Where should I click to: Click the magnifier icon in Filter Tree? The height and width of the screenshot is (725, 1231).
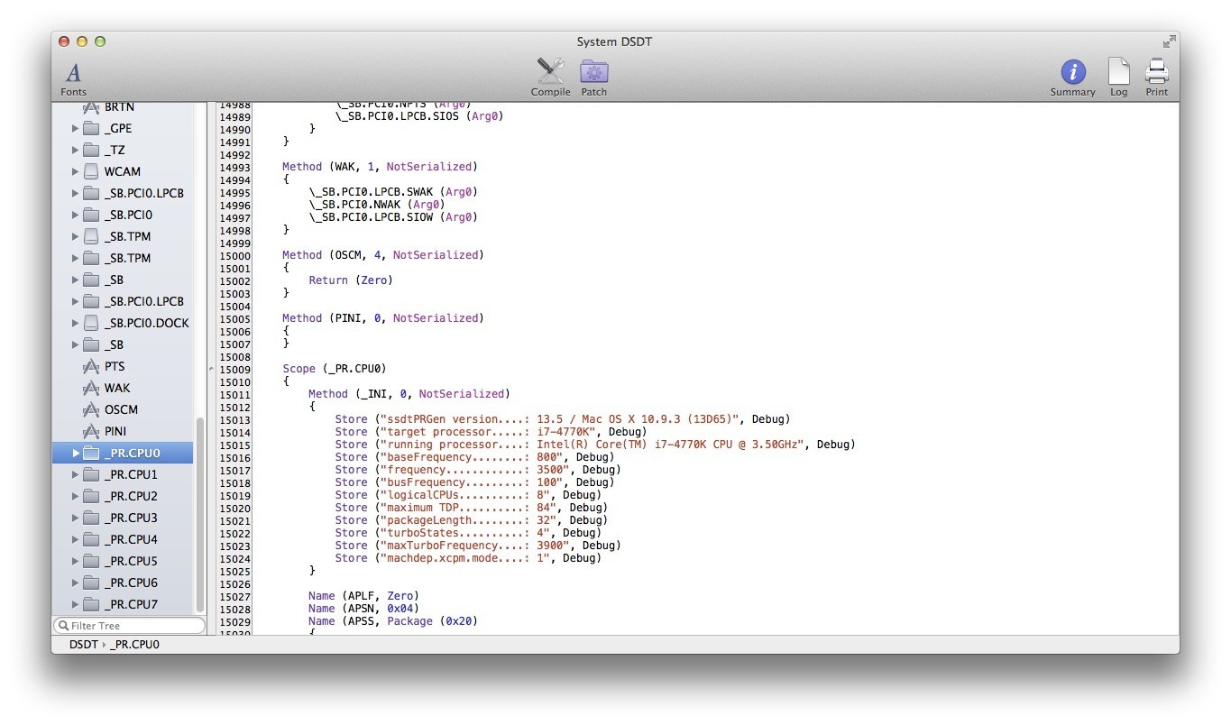pyautogui.click(x=63, y=626)
